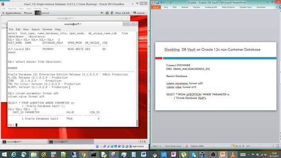This screenshot has width=281, height=158.
Task: Open the black command prompt taskbar icon
Action: [x=94, y=154]
